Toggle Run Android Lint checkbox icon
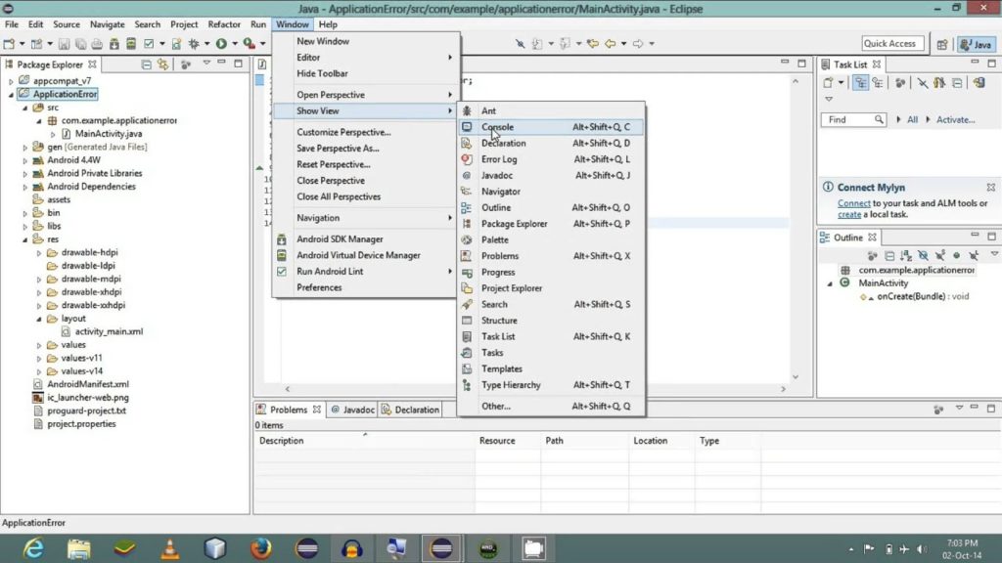 pyautogui.click(x=281, y=272)
